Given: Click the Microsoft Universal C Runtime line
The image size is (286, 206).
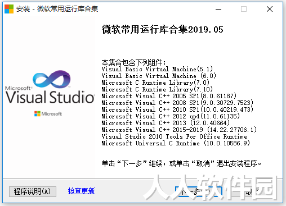Looking at the screenshot, I should click(x=176, y=143).
